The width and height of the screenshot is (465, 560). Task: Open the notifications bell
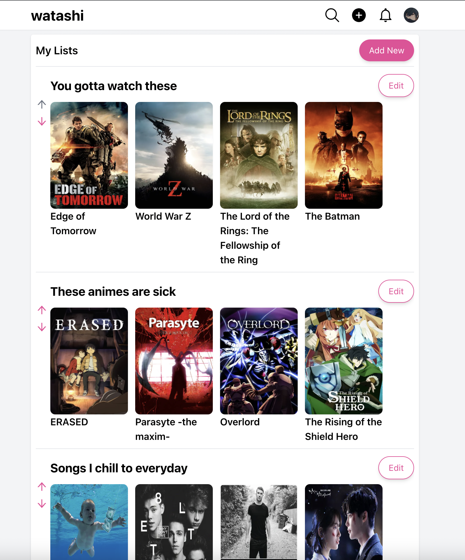tap(385, 15)
